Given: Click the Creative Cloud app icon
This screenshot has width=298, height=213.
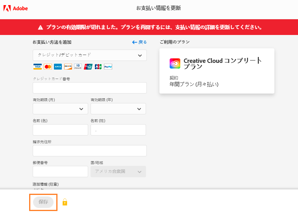Looking at the screenshot, I should tap(175, 64).
